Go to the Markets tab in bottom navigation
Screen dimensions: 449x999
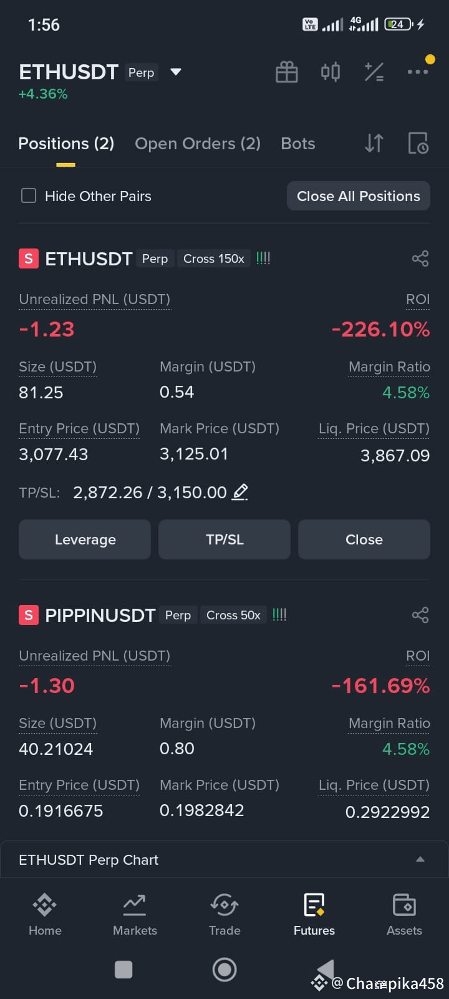(x=135, y=915)
